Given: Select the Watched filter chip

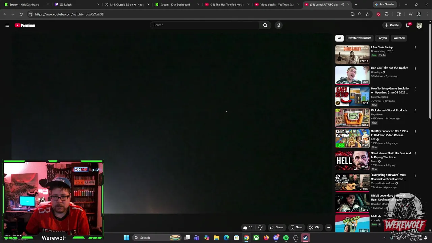Looking at the screenshot, I should click(x=399, y=38).
